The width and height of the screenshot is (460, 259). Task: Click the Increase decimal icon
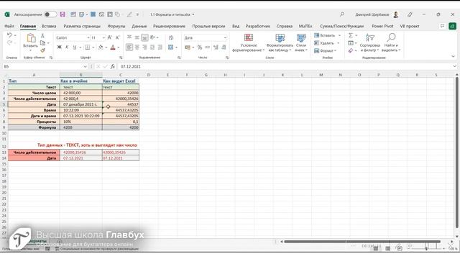click(216, 47)
